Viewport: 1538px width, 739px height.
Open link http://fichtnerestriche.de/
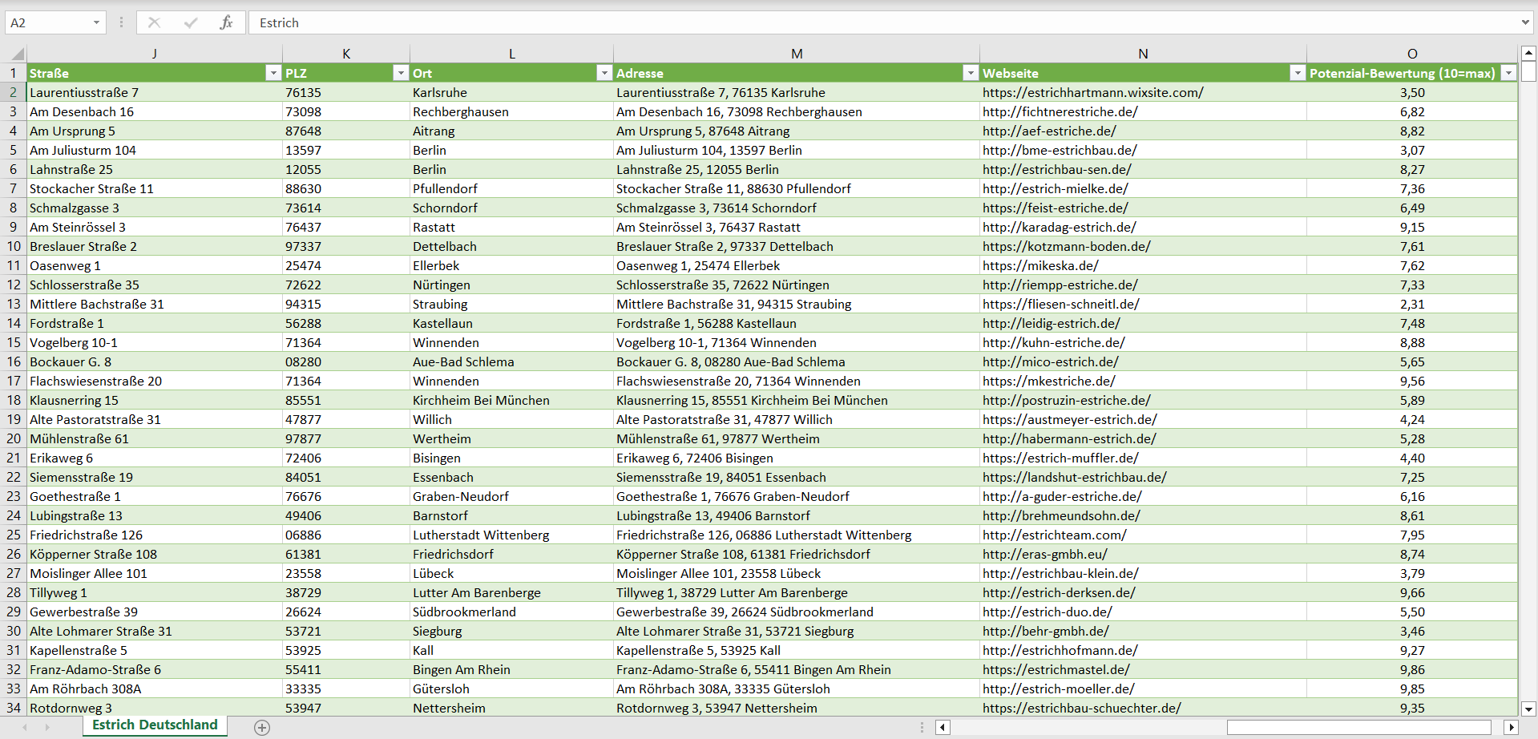(1060, 111)
